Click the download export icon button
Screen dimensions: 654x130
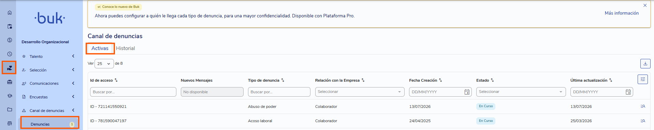click(645, 64)
